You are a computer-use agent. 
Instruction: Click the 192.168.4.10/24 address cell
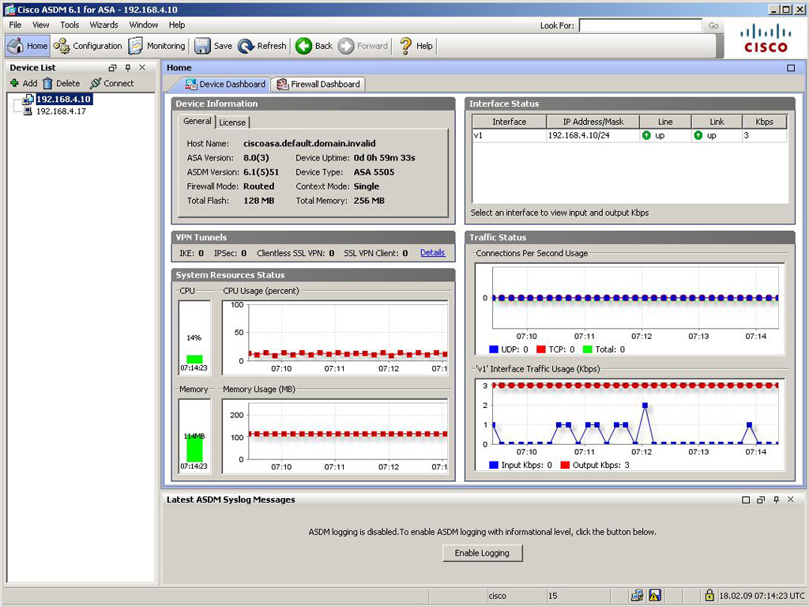(593, 135)
